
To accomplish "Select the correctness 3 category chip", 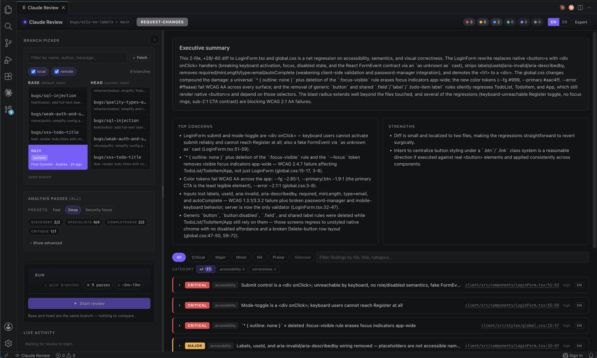I will point(264,269).
